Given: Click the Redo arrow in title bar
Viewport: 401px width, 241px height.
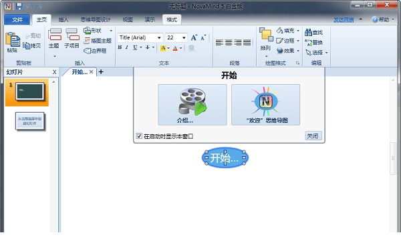Looking at the screenshot, I should pos(39,6).
